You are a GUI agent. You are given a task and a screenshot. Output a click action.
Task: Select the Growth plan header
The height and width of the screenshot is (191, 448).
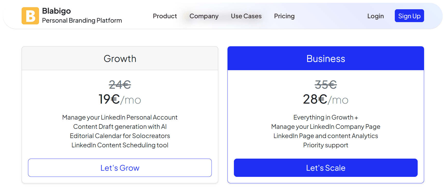click(x=120, y=59)
